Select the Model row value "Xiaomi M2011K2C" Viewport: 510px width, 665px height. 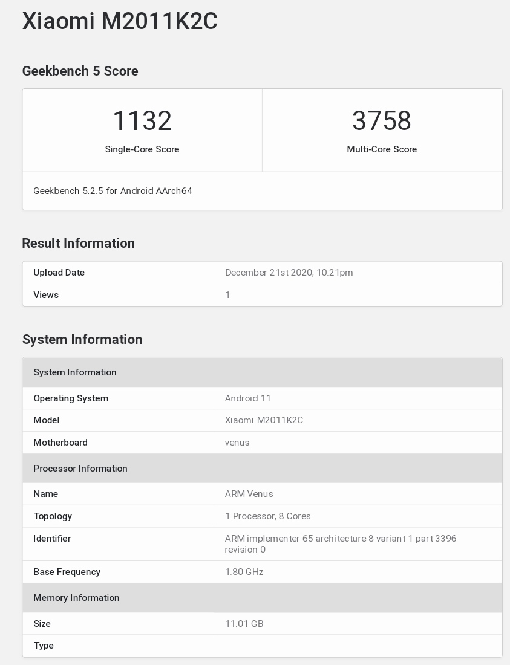(264, 420)
